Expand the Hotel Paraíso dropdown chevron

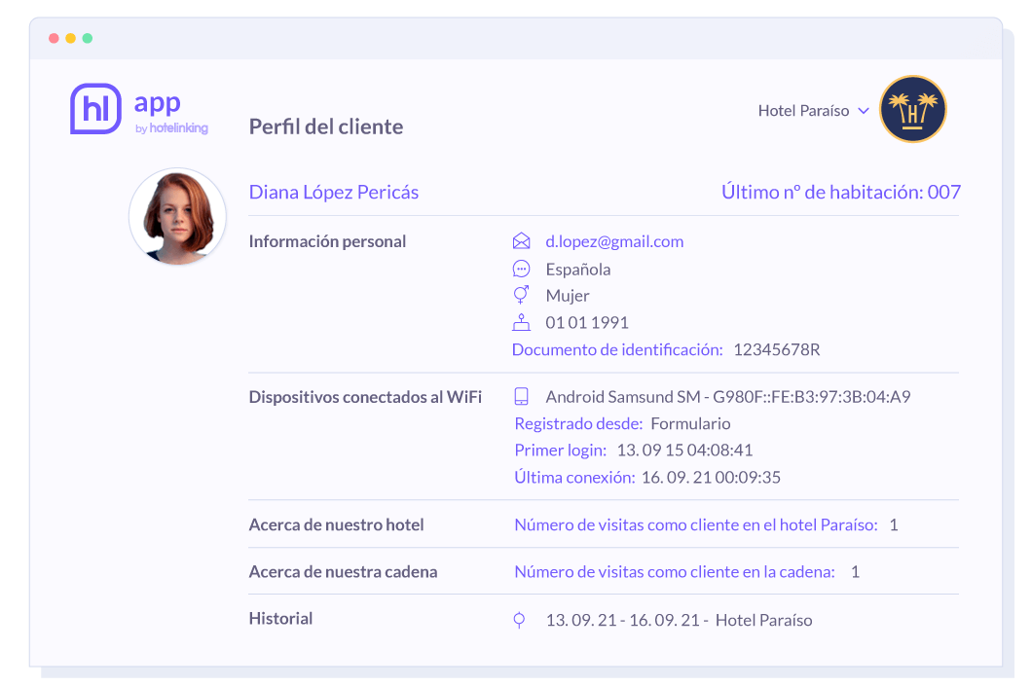864,111
